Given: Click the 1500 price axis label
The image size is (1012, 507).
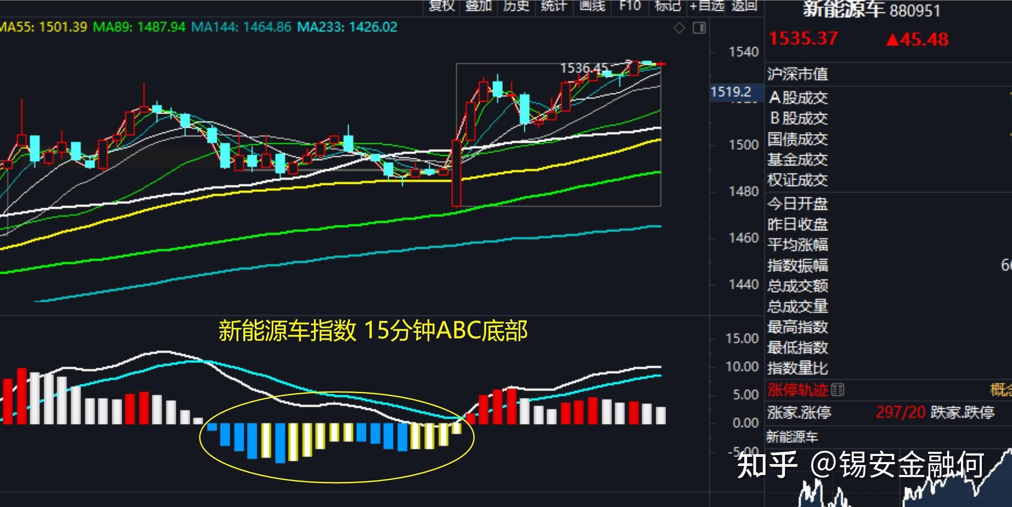Looking at the screenshot, I should tap(743, 144).
